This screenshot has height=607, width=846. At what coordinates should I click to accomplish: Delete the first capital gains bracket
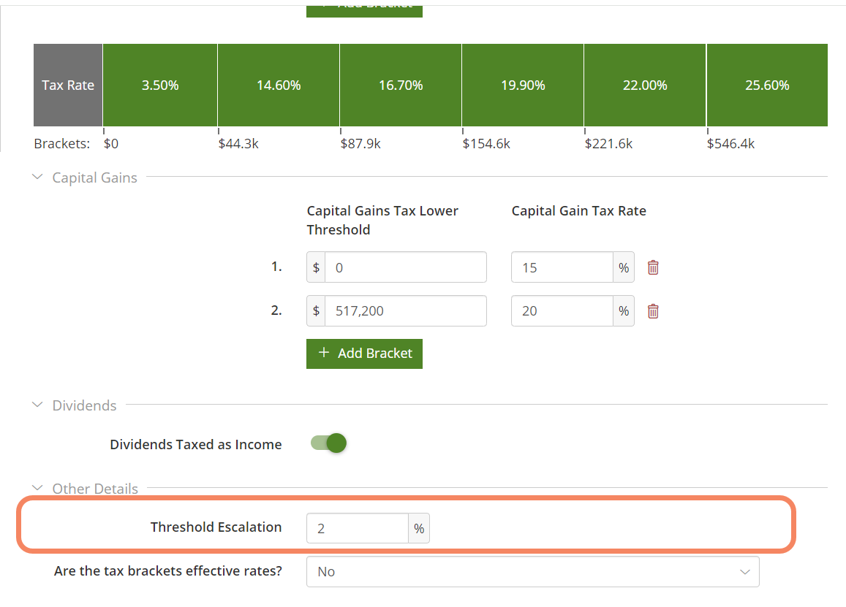coord(653,267)
